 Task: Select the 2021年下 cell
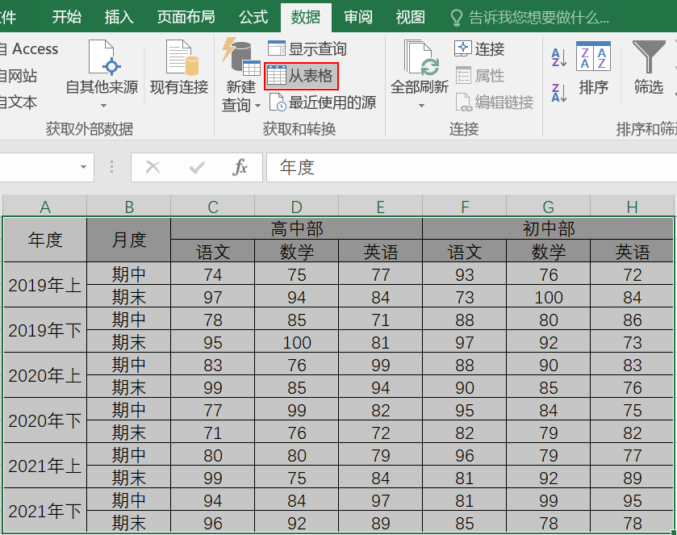pos(45,511)
